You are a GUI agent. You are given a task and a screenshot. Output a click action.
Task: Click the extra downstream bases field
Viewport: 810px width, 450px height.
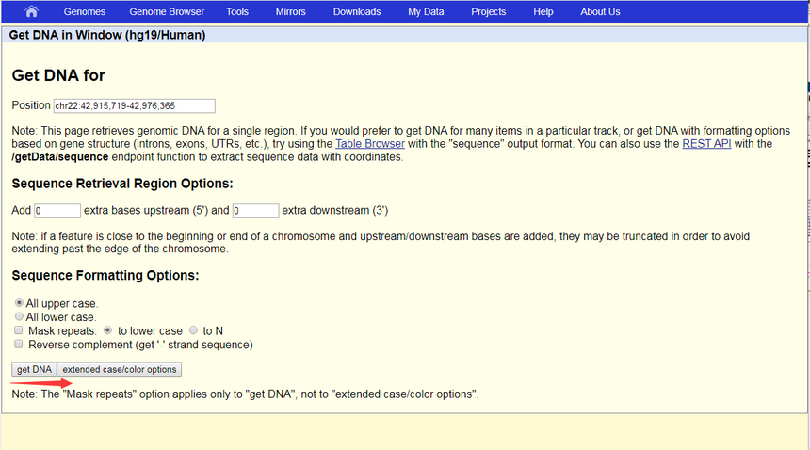255,211
